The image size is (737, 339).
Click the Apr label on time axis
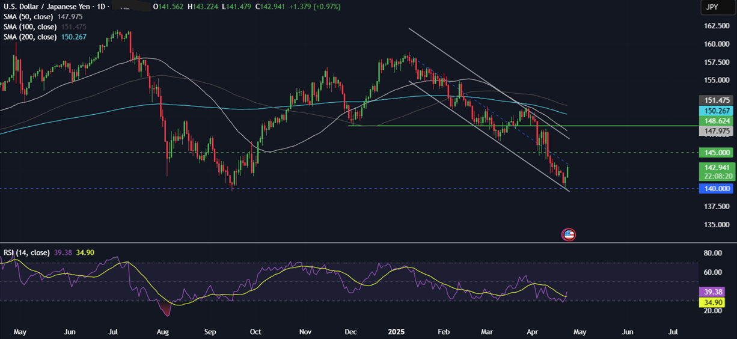(533, 332)
